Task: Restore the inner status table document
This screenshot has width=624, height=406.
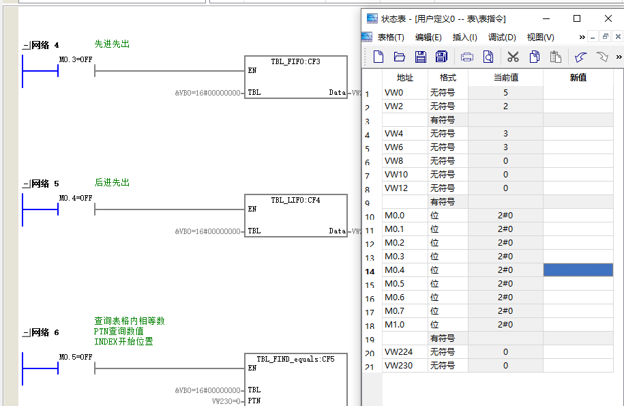Action: pos(606,37)
